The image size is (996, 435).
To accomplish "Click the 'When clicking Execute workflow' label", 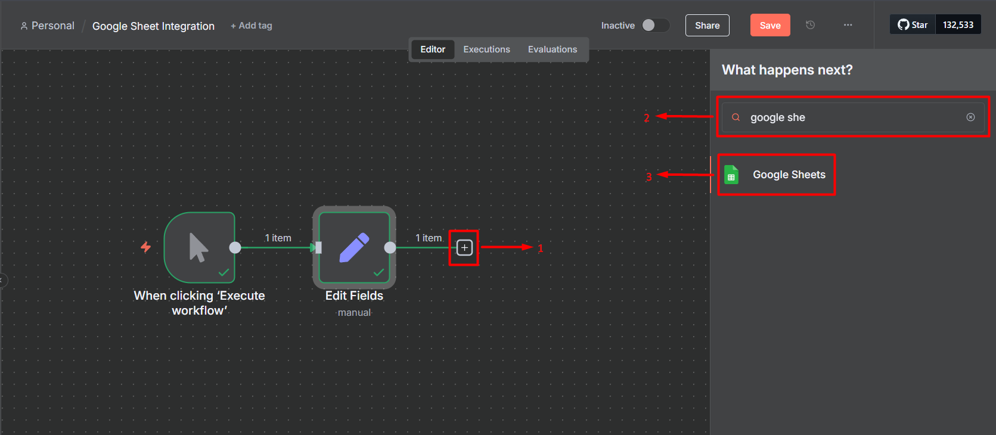I will click(x=199, y=303).
